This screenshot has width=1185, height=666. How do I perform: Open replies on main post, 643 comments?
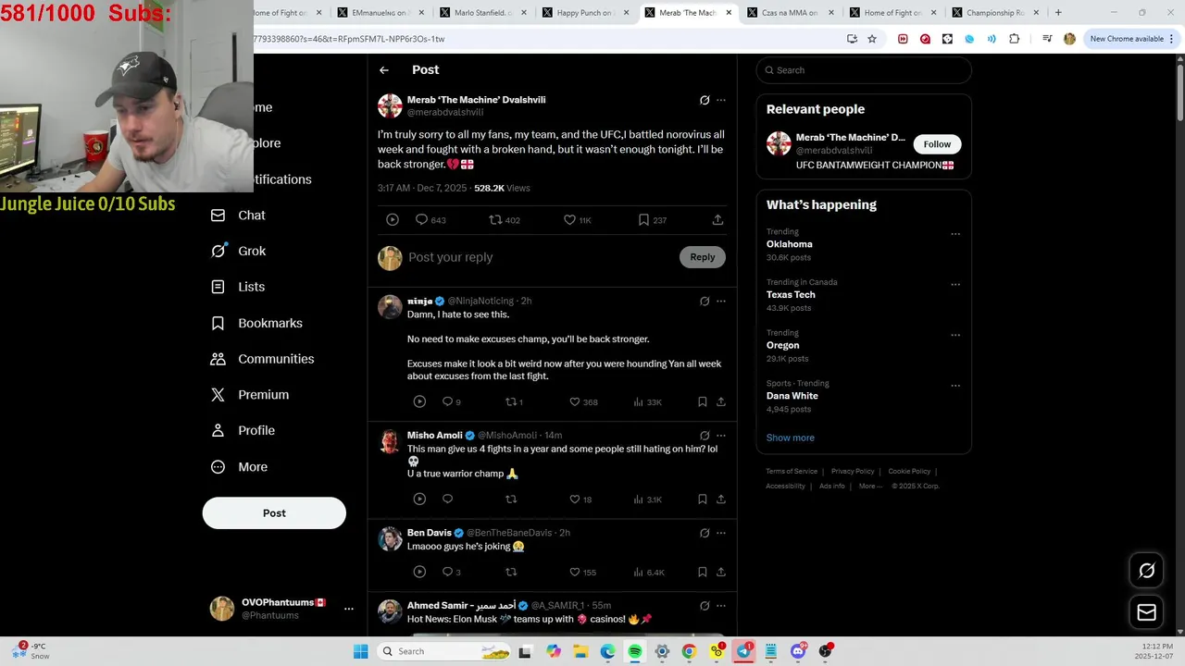click(421, 220)
